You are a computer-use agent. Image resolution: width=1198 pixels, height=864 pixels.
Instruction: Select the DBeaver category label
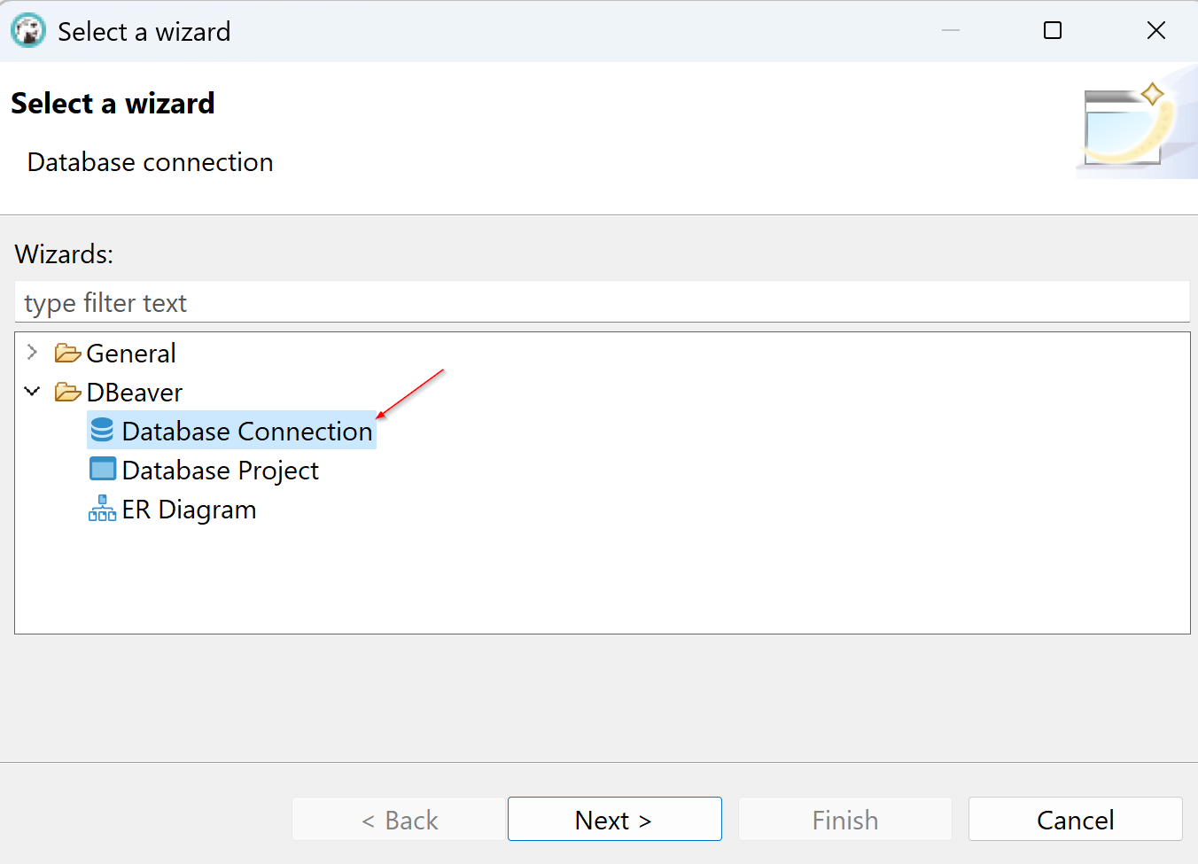(x=135, y=393)
